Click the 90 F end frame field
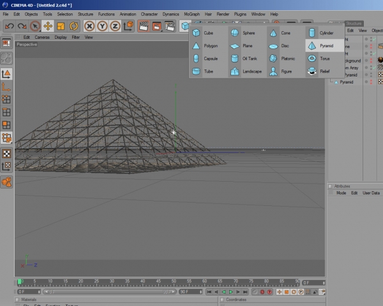This screenshot has height=306, width=383. click(x=191, y=292)
